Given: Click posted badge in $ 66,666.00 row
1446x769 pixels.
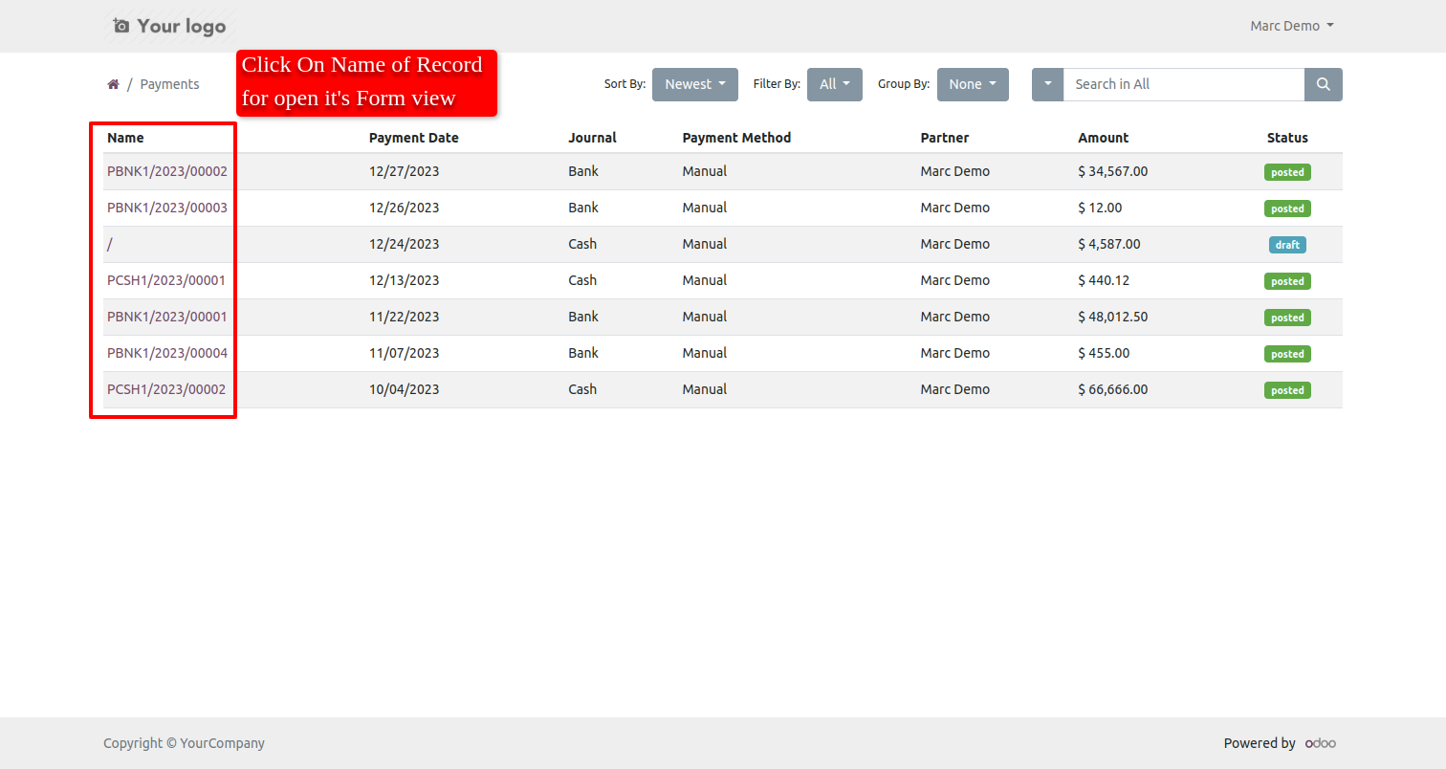Looking at the screenshot, I should click(x=1287, y=390).
